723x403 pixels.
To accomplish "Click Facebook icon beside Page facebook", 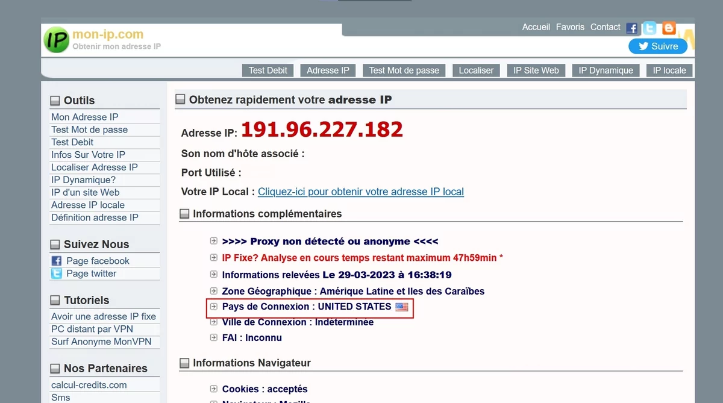I will click(57, 261).
